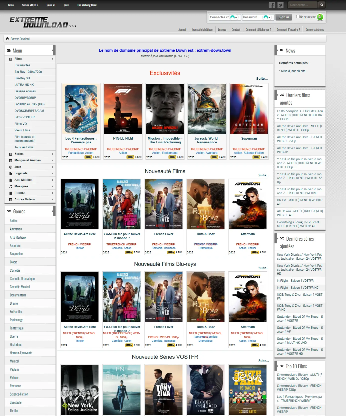The width and height of the screenshot is (346, 416).
Task: Open the Jurassic World Renaissance poster
Action: (207, 109)
